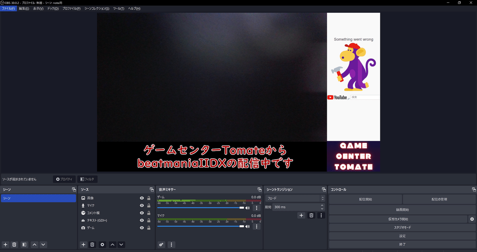This screenshot has height=252, width=477.
Task: Add a new source with plus icon
Action: [x=83, y=244]
